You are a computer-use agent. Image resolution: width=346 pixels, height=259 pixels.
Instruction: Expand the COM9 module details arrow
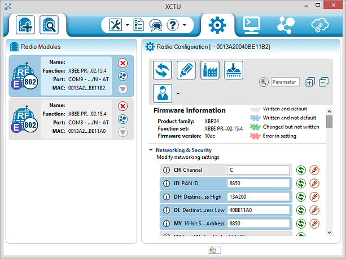[x=122, y=89]
